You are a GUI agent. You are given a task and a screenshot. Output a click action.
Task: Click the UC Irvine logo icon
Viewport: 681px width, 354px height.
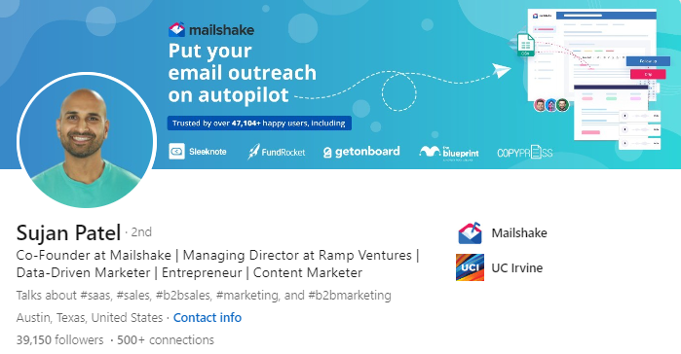coord(470,267)
